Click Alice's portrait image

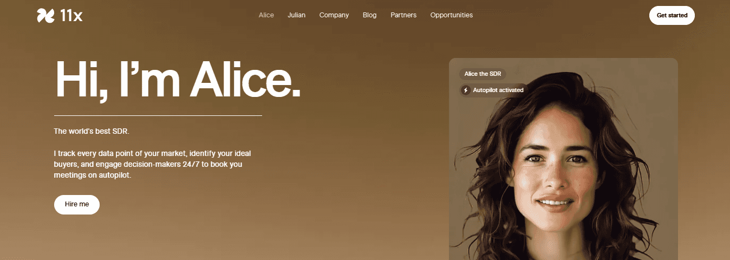coord(563,159)
